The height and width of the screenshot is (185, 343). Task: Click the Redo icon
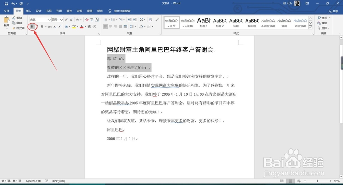21,3
